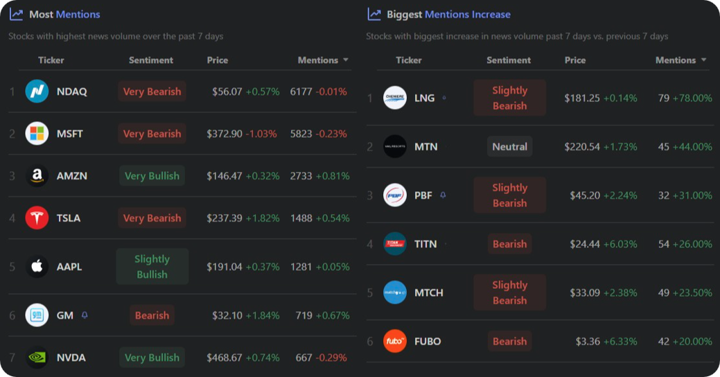Click NVDA price $468.67
Screen dimensions: 720x377
224,358
